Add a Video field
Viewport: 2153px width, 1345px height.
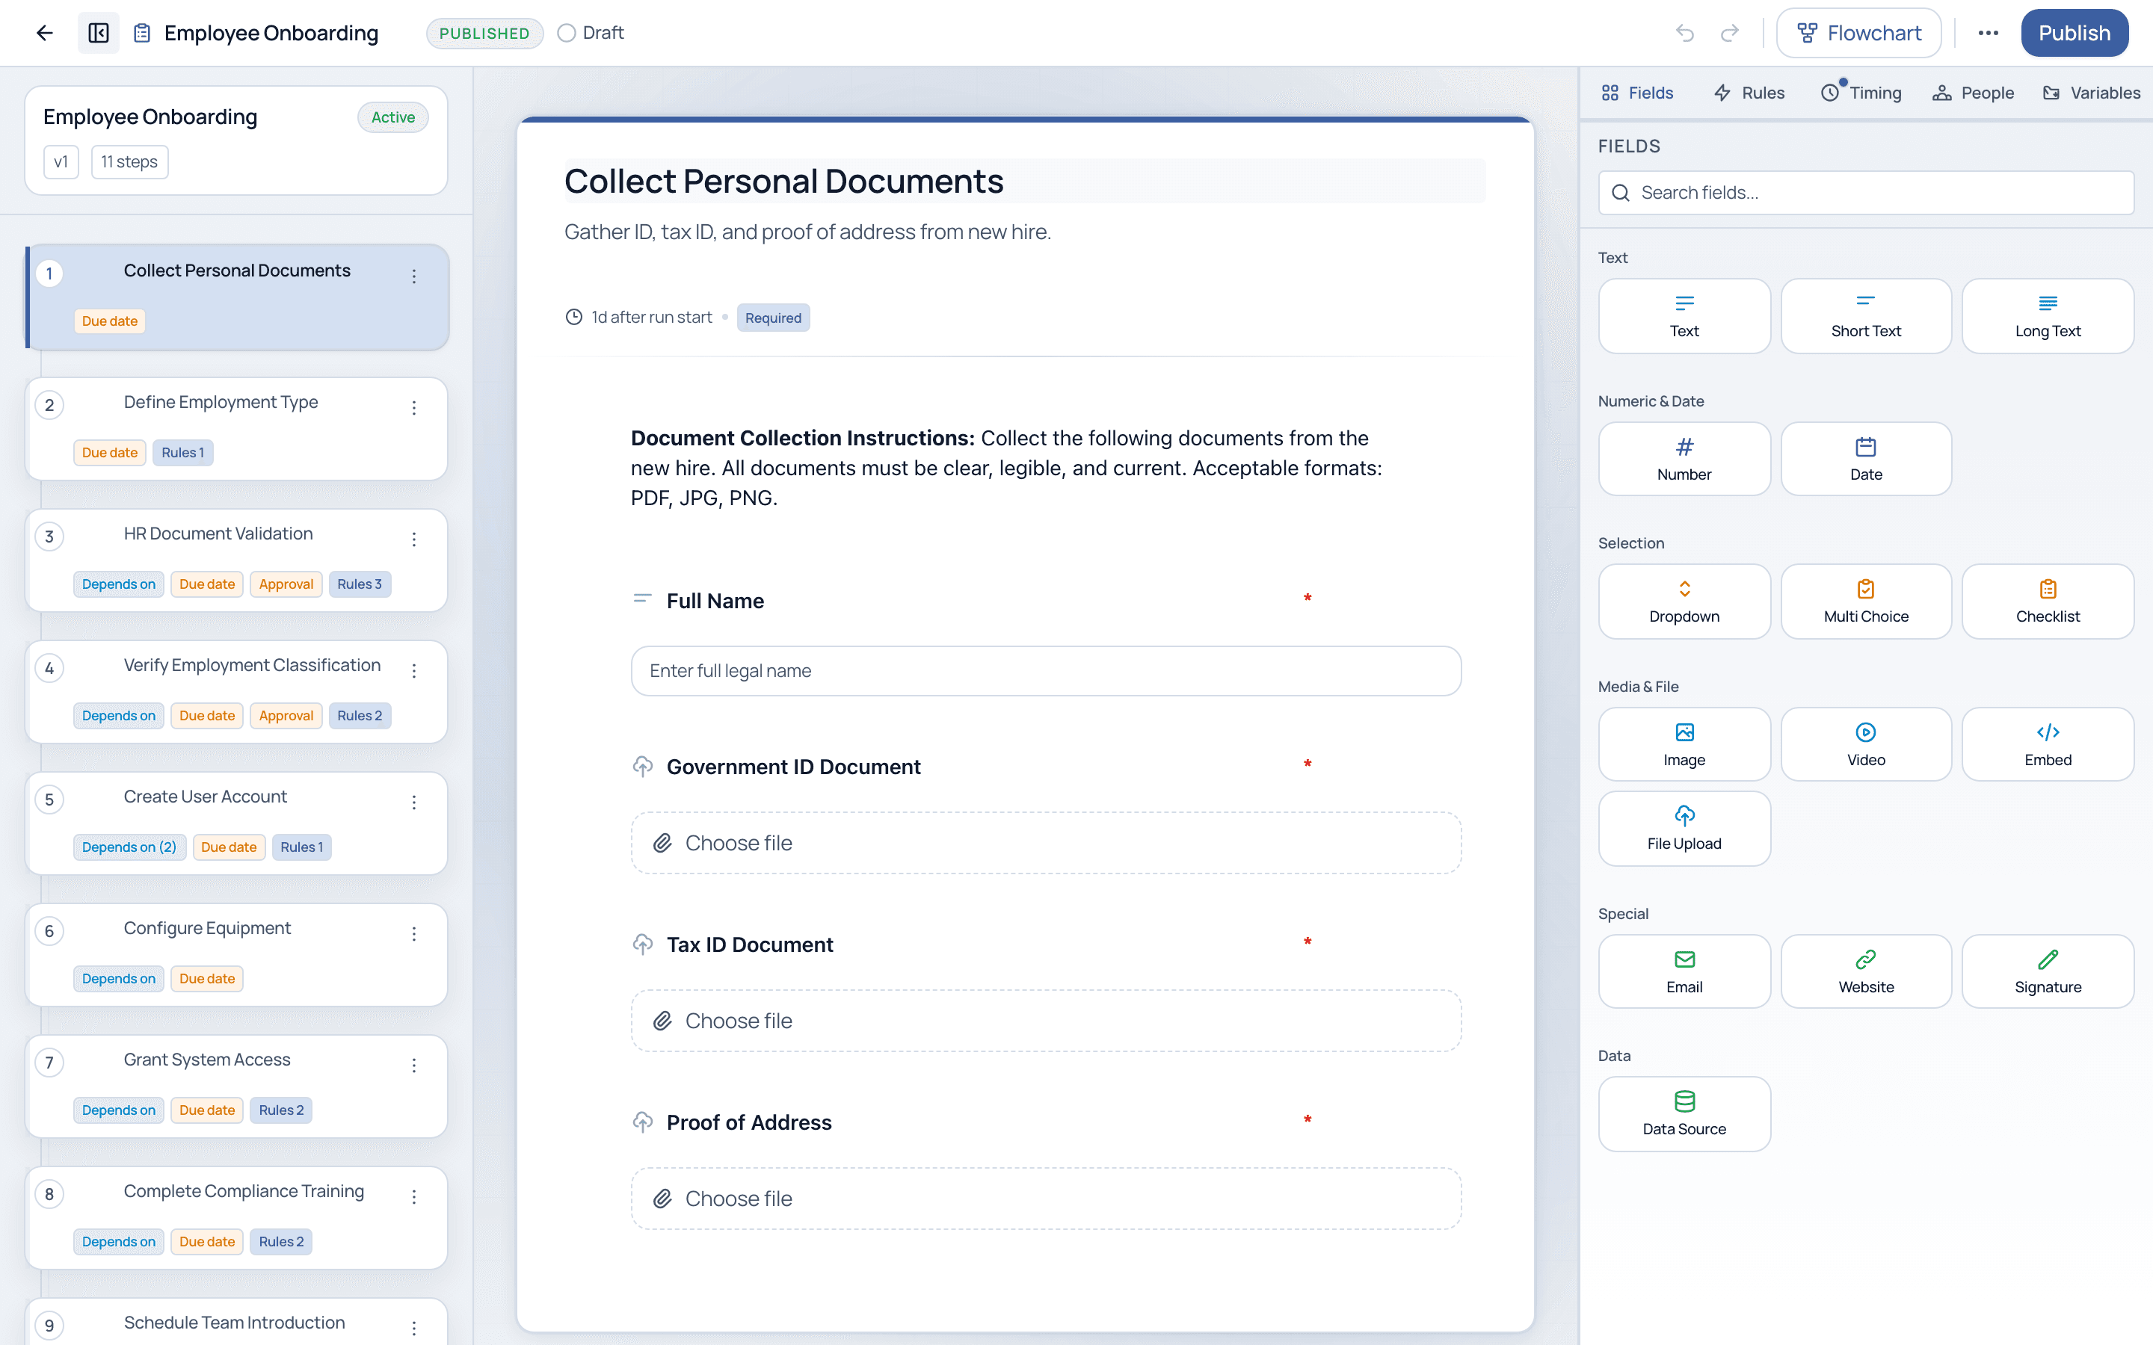click(1866, 744)
